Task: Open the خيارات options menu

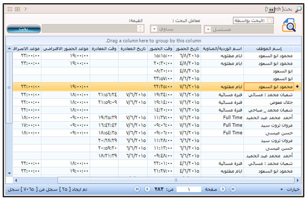Action: (290, 189)
